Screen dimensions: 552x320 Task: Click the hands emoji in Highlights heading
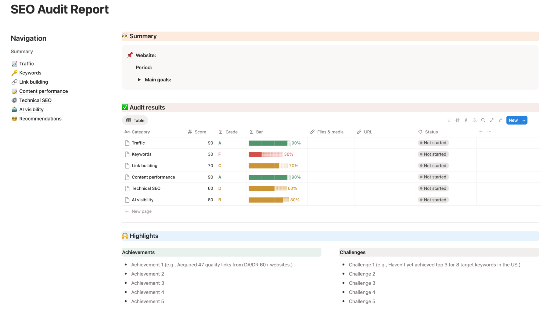tap(125, 236)
